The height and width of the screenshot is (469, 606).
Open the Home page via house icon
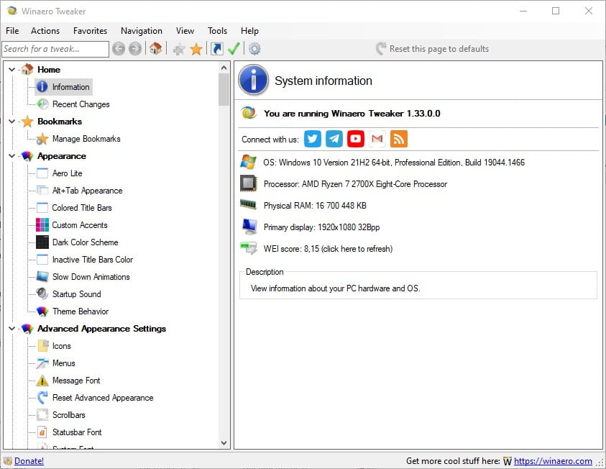(x=156, y=48)
